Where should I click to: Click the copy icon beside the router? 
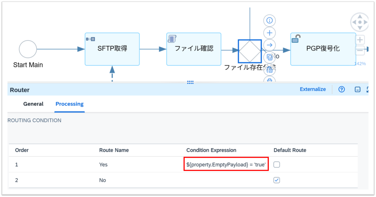pos(270,57)
